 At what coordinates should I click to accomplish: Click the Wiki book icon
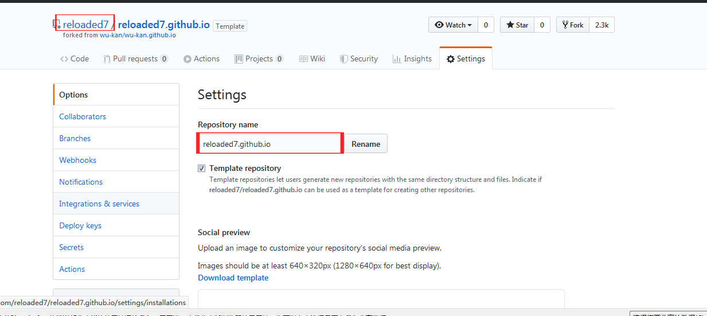[x=303, y=59]
